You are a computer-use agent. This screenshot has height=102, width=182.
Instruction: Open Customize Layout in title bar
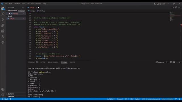click(164, 4)
